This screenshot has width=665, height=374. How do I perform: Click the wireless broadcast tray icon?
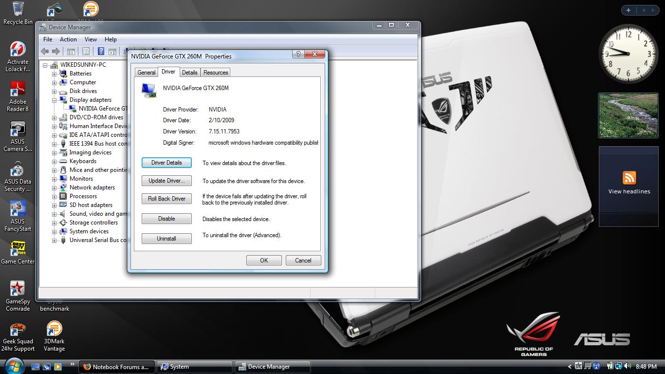(x=596, y=366)
